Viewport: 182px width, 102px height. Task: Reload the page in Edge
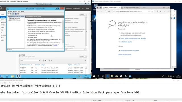point(106,11)
